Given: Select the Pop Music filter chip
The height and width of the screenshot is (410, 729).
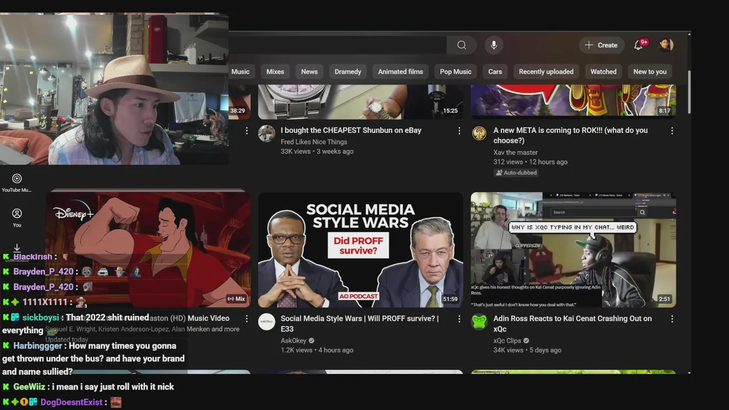Looking at the screenshot, I should (456, 72).
